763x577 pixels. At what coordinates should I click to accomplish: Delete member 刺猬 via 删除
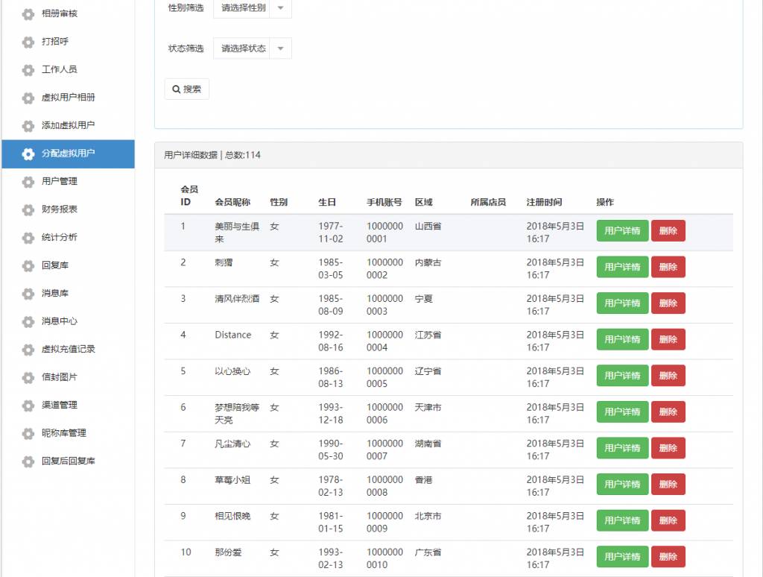click(x=668, y=267)
